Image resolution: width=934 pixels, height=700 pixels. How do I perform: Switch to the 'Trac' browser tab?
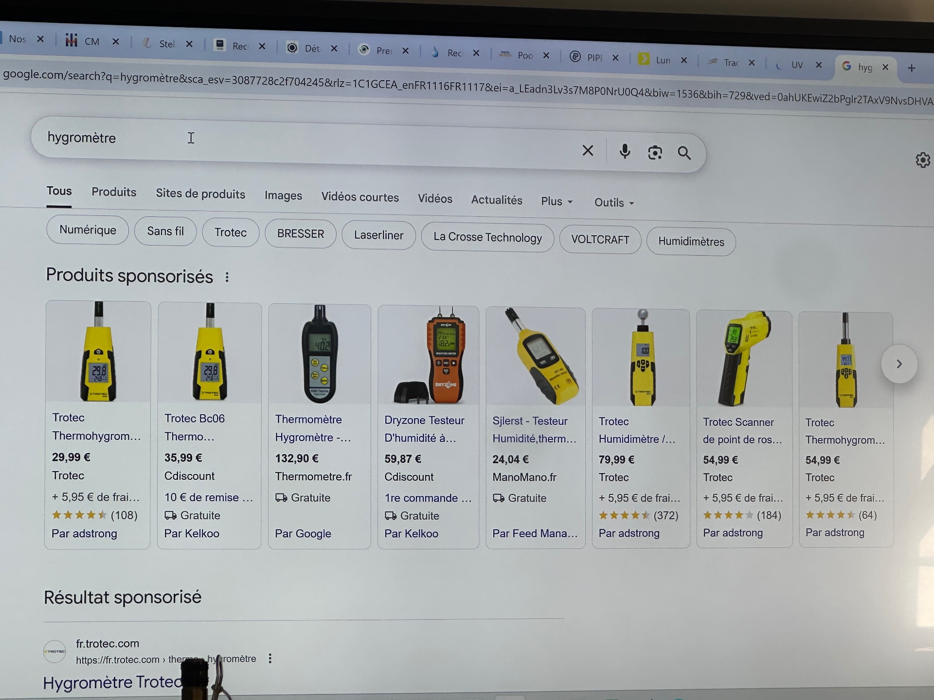(724, 62)
